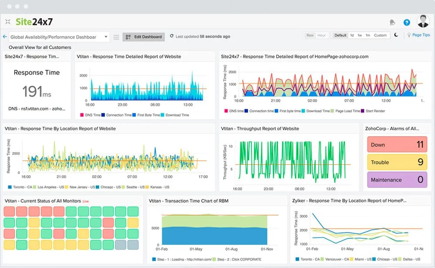Click the collapse arrows beside Site24x7 logo
The image size is (435, 268).
(x=8, y=21)
